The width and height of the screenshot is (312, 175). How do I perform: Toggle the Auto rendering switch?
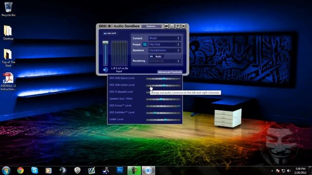pyautogui.click(x=156, y=56)
